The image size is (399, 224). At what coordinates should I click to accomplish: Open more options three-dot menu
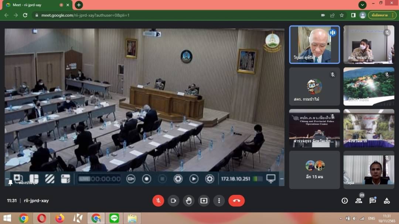[x=219, y=201]
